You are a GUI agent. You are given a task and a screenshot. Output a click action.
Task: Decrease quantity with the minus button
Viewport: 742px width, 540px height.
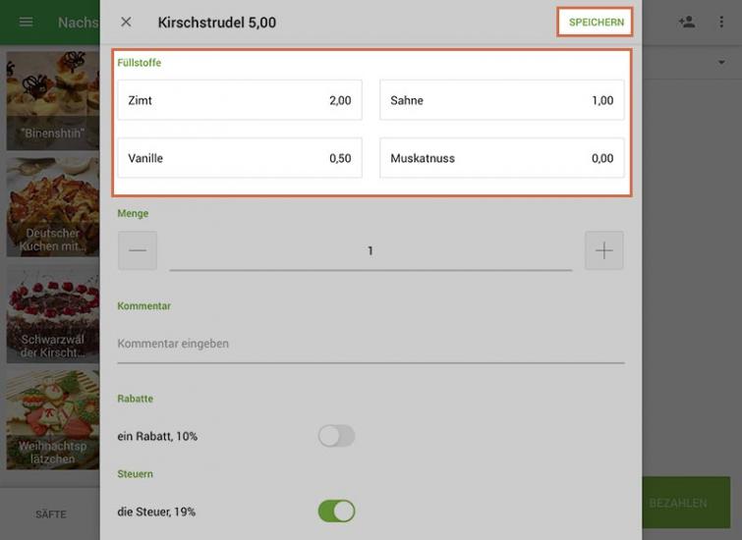[138, 250]
